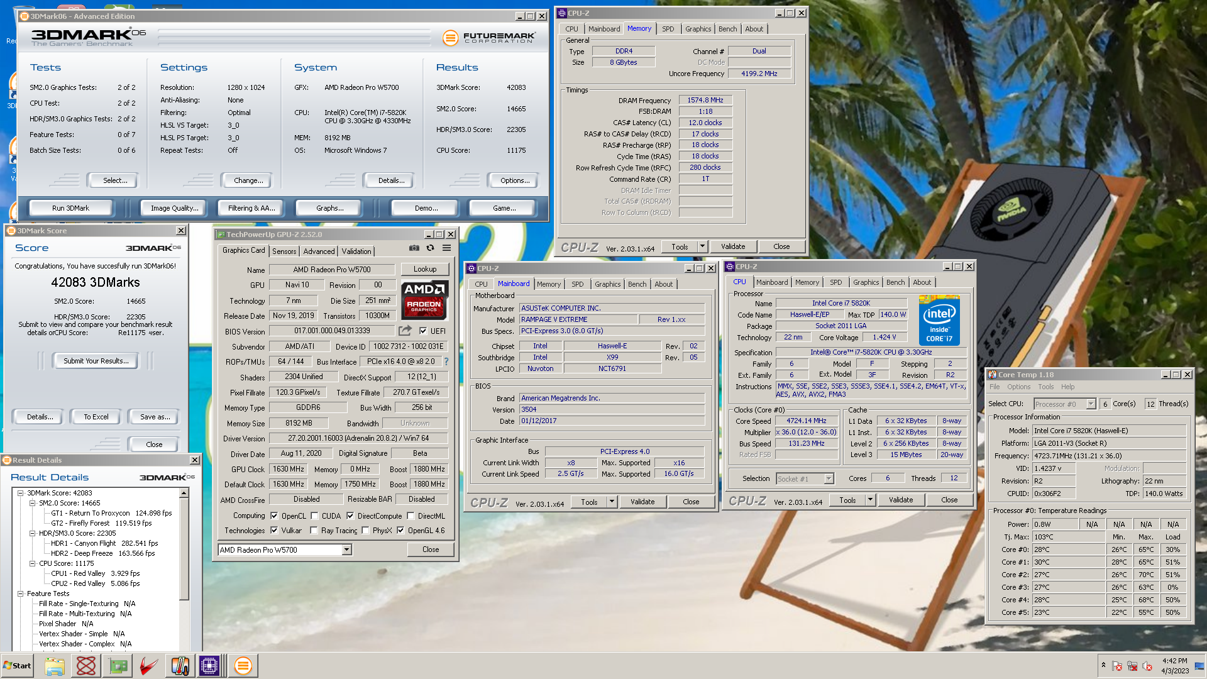1207x679 pixels.
Task: Open SPD tab in CPU-Z Memory window
Action: click(x=668, y=29)
